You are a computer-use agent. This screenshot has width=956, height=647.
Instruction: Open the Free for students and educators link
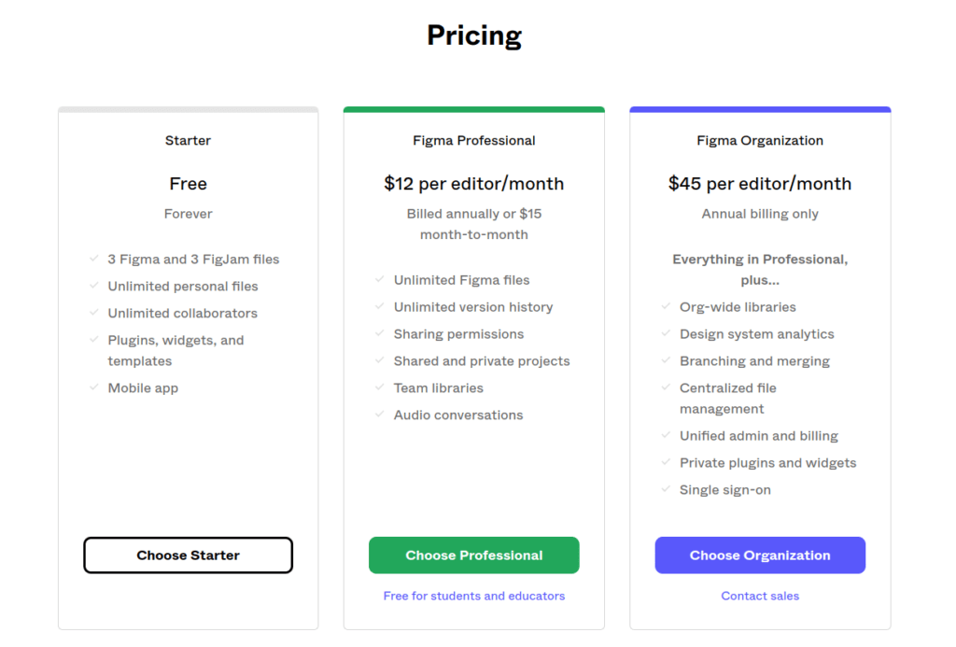(x=473, y=596)
